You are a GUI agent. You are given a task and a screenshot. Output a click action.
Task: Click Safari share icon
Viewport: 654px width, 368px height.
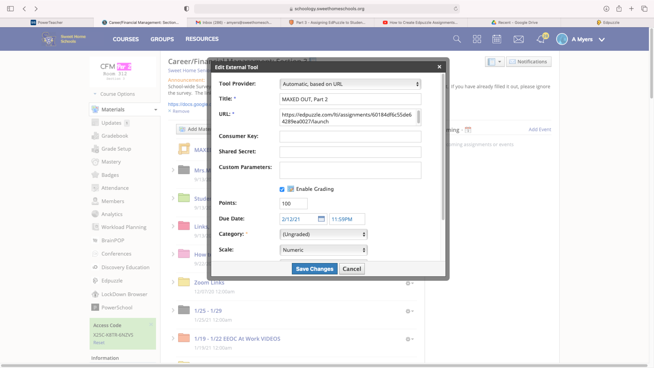point(619,9)
